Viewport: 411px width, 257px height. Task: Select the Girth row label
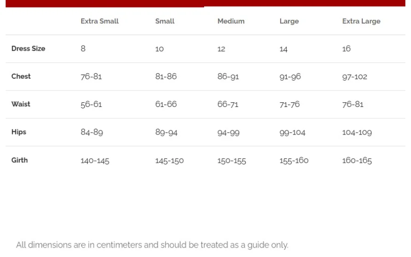19,160
